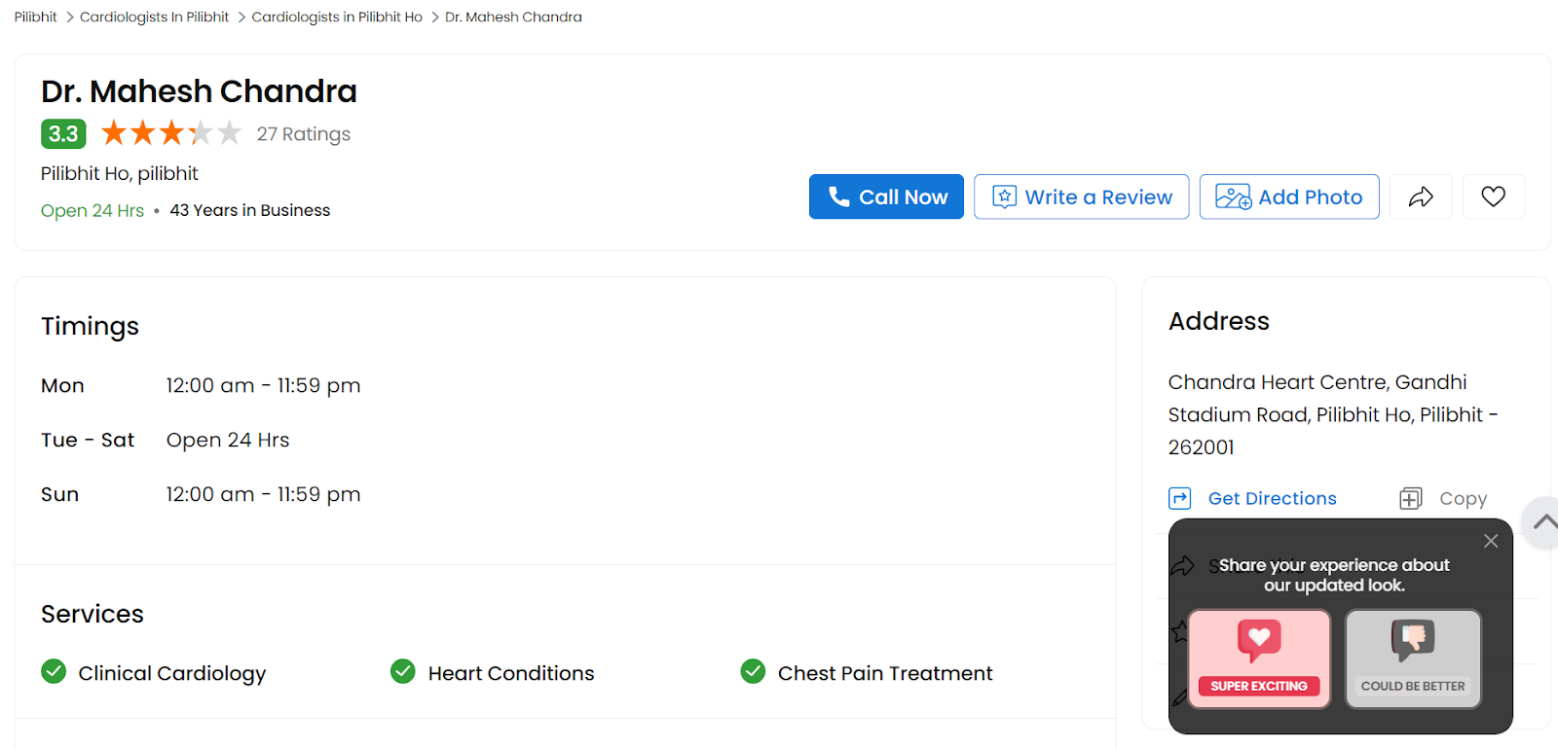Click the Copy address icon
Viewport: 1558px width, 749px height.
tap(1410, 499)
